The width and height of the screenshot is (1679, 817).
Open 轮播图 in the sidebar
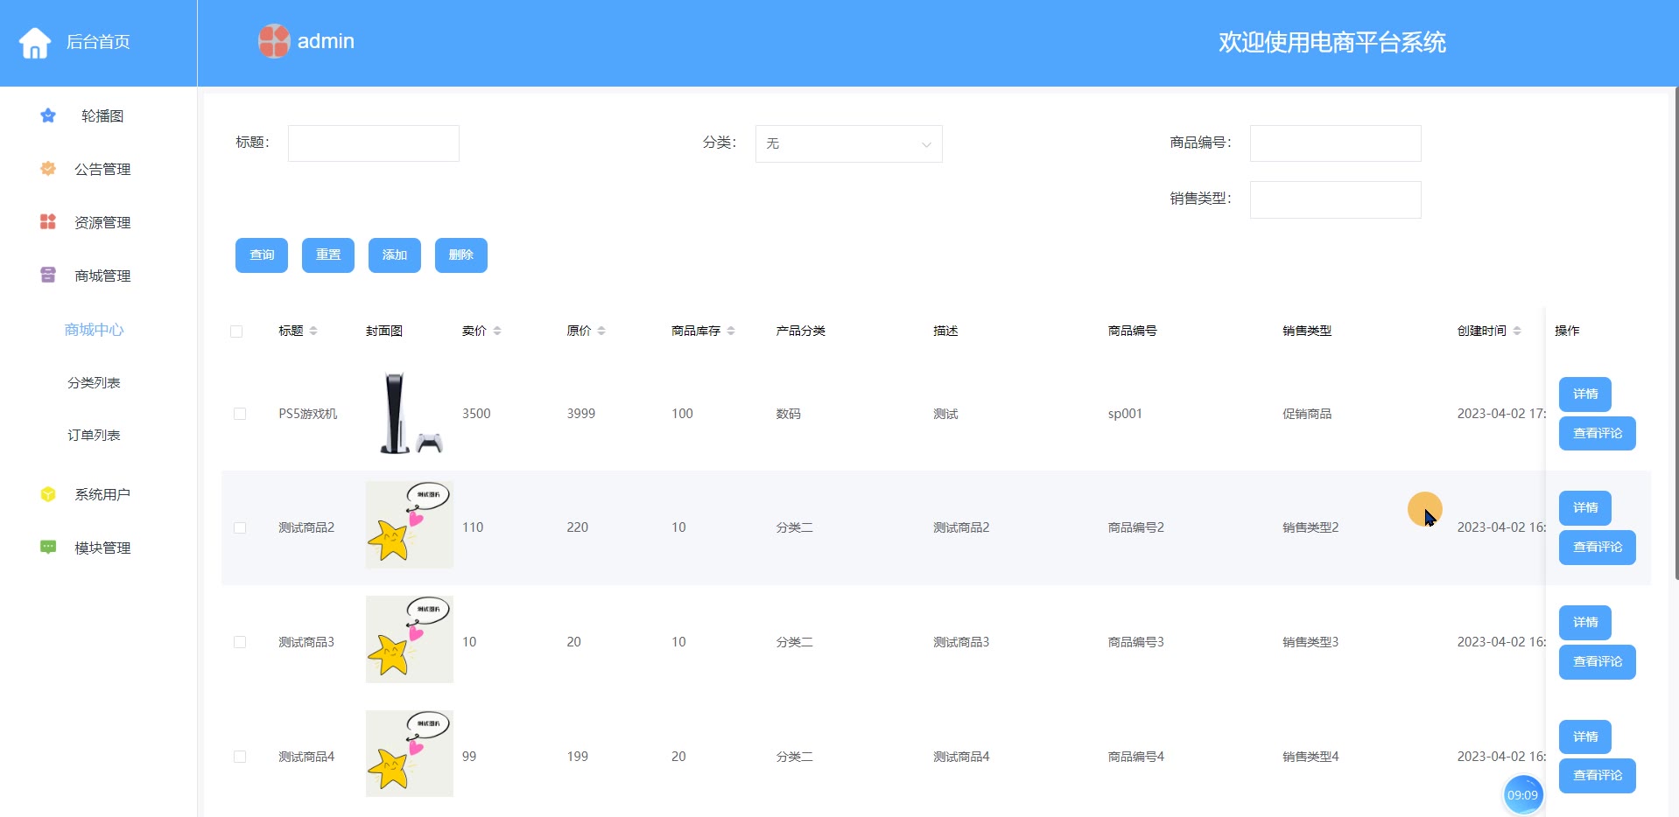click(102, 115)
